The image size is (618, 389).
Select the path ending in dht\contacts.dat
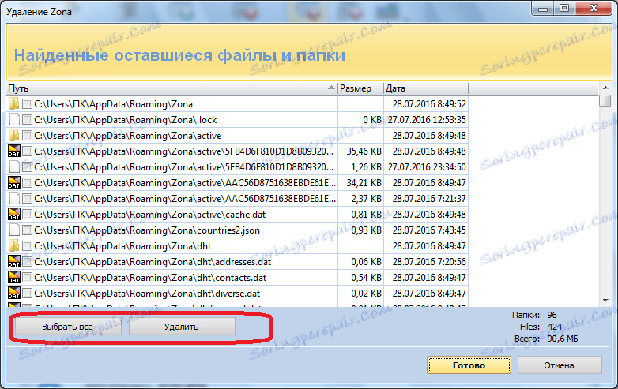150,277
